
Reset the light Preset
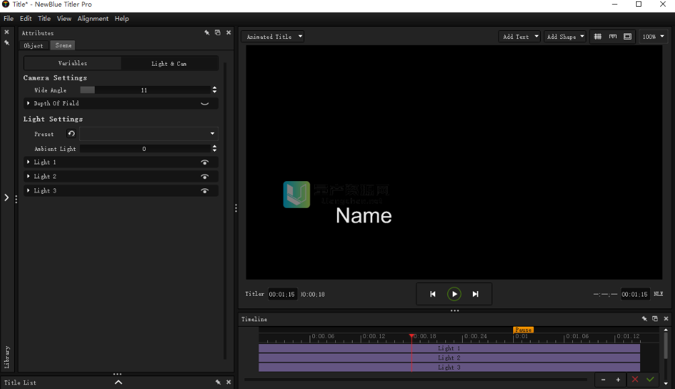[x=71, y=133]
